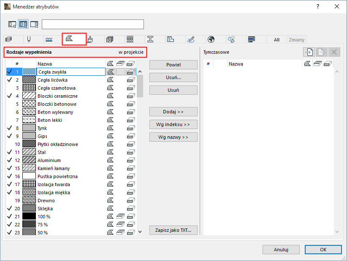Image resolution: width=347 pixels, height=261 pixels.
Task: Click the clear temporary list X icon
Action: click(334, 52)
